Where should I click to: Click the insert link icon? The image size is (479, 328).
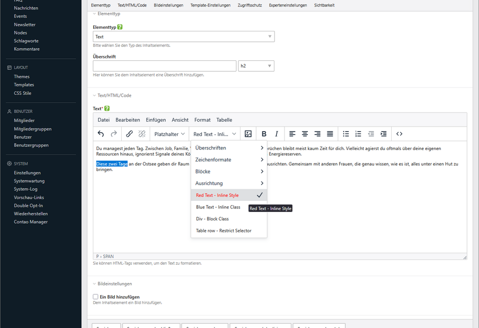pos(129,134)
